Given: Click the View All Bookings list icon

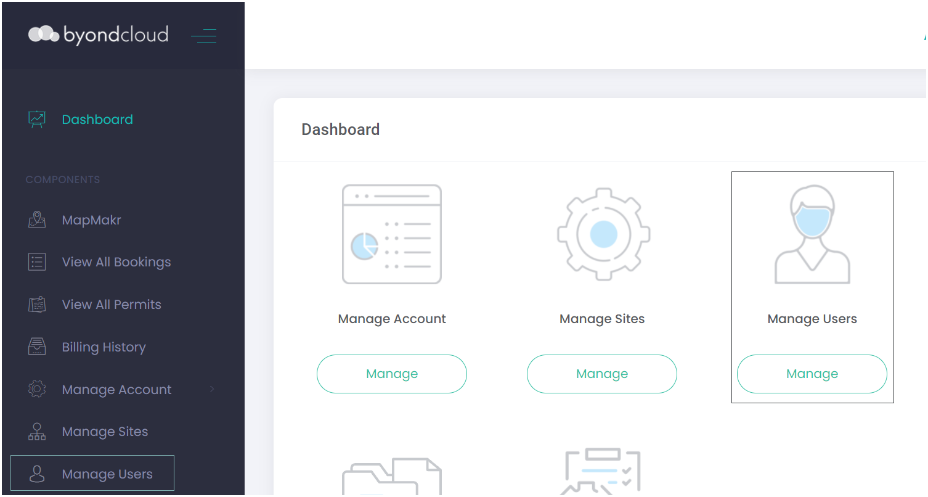Looking at the screenshot, I should click(x=37, y=262).
